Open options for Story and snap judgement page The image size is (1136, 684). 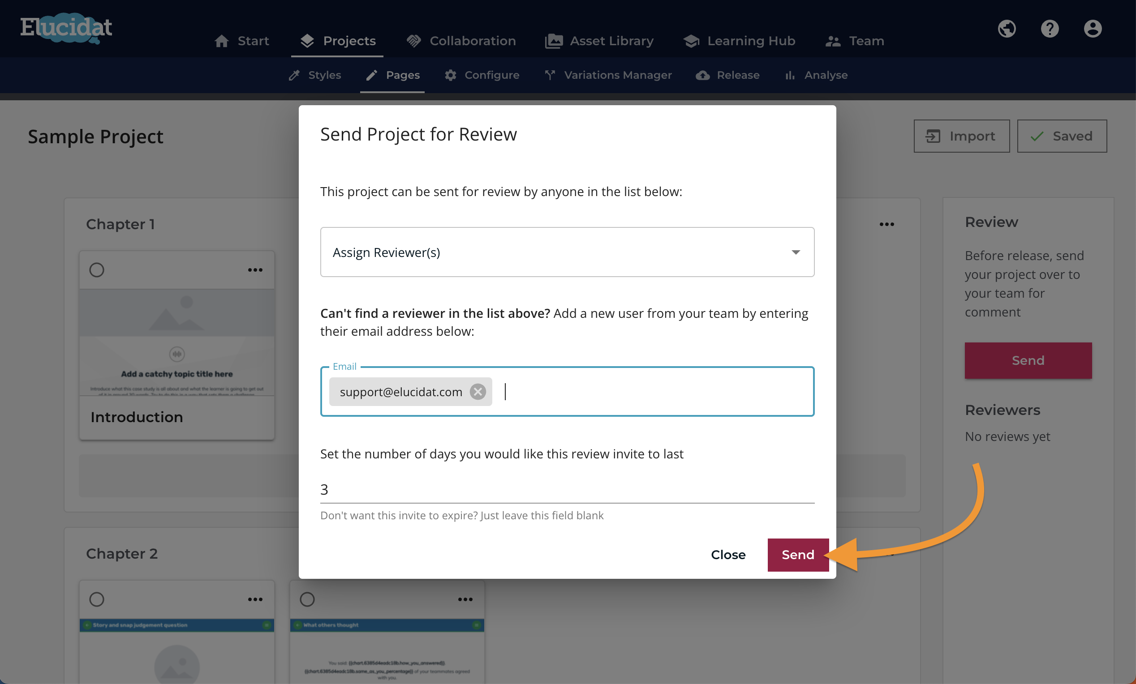255,599
